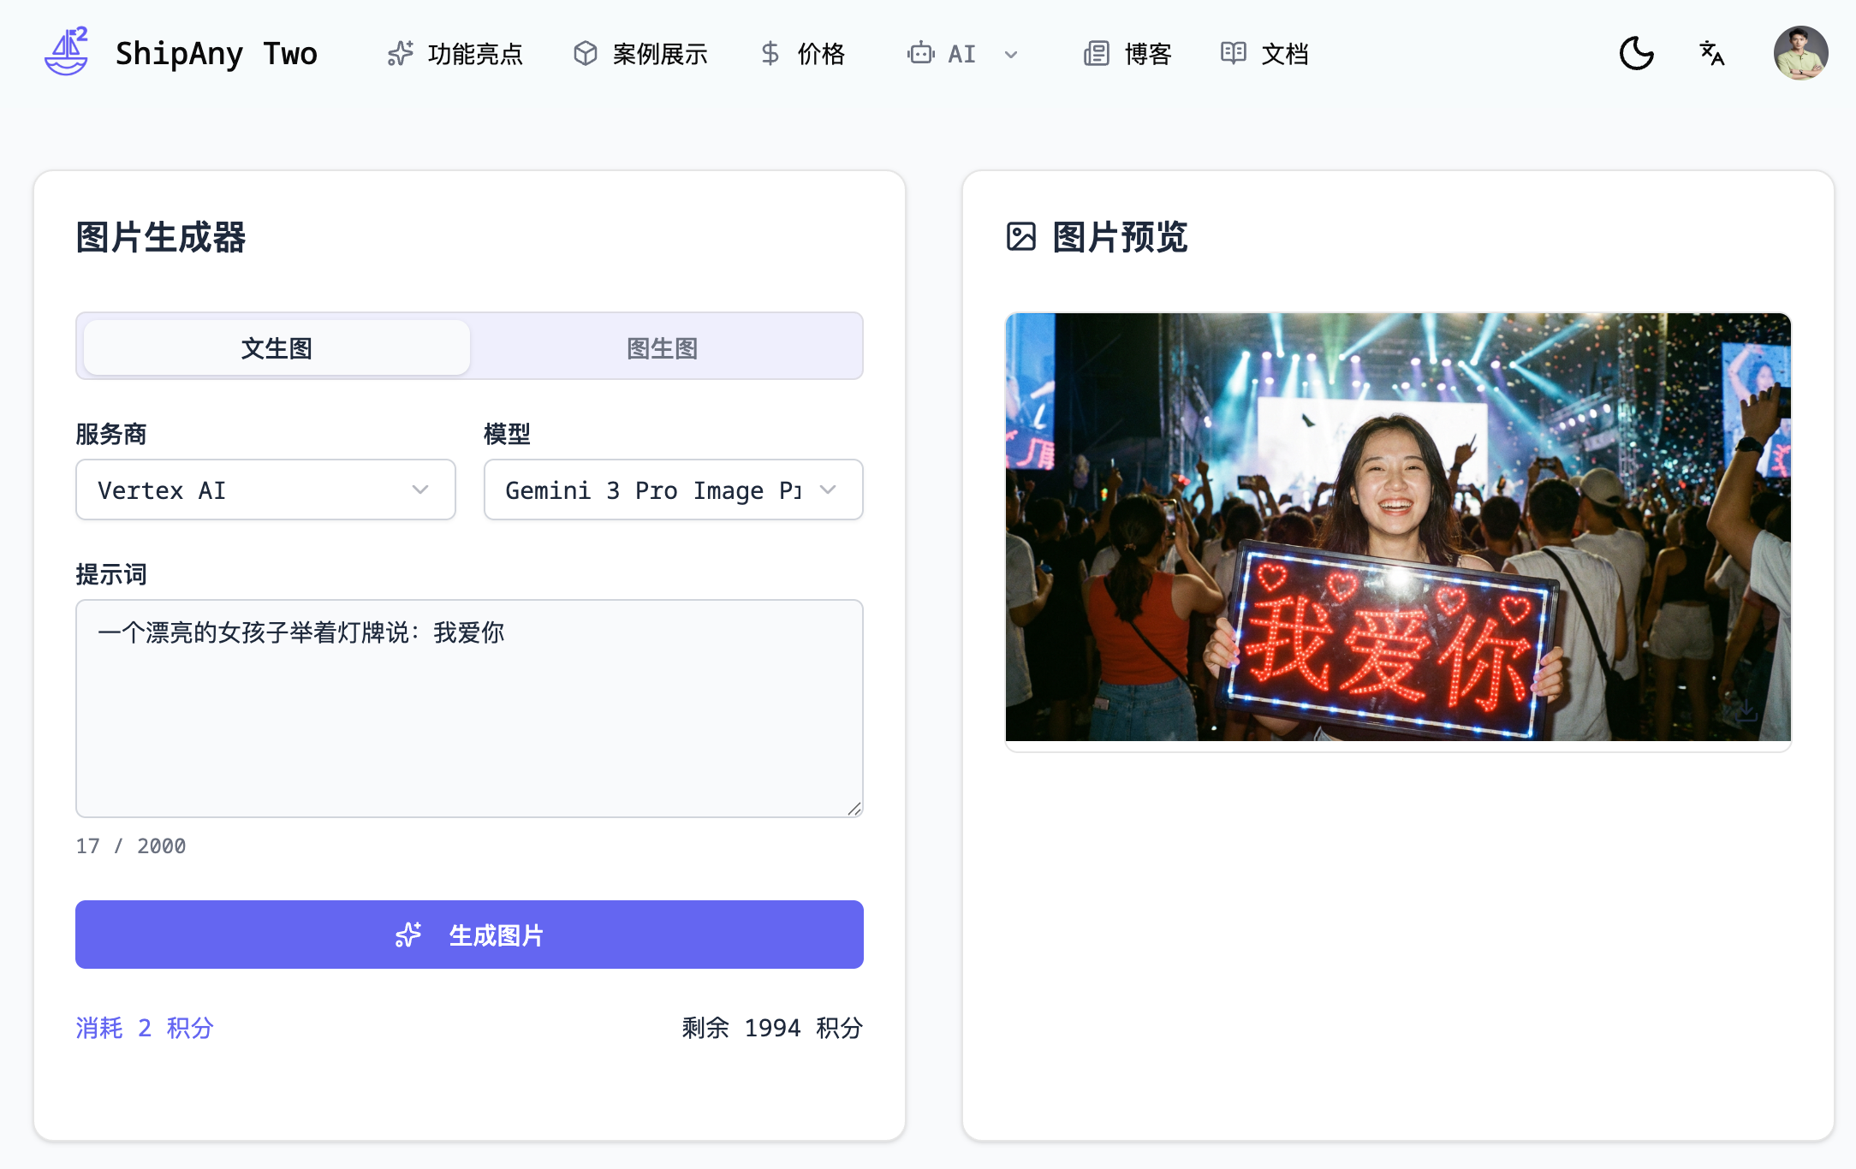Expand the AI menu chevron in navigation
The height and width of the screenshot is (1169, 1856).
pos(1011,55)
